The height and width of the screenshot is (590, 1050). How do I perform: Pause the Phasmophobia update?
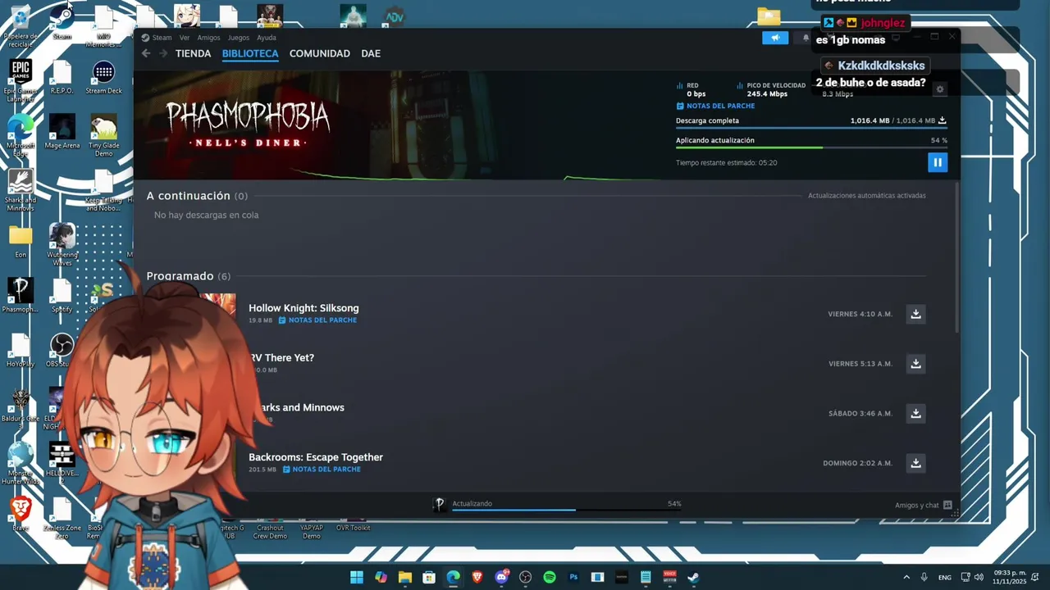tap(938, 162)
